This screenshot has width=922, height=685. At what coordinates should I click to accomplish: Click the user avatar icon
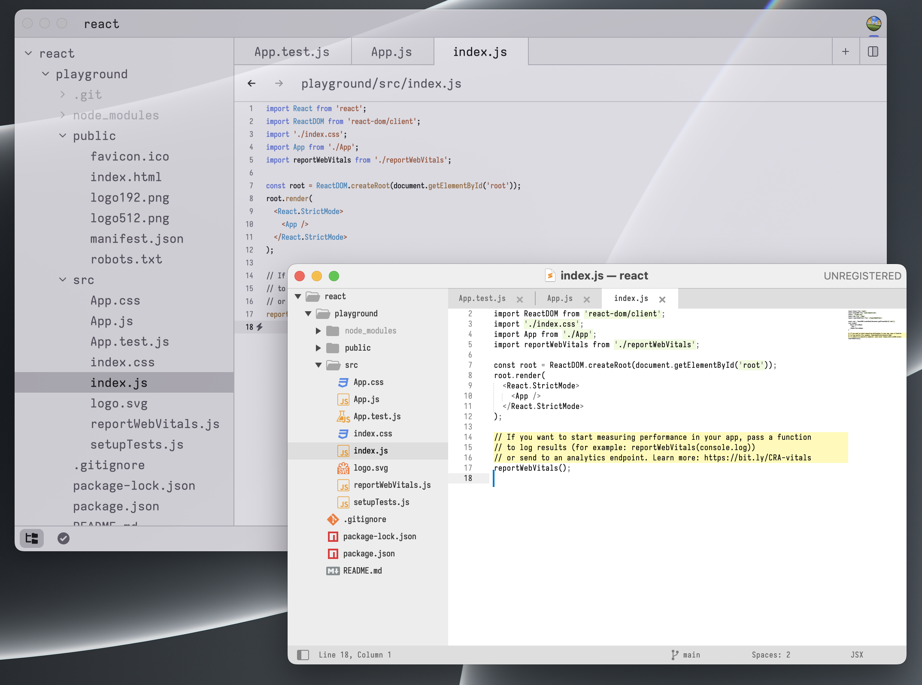873,24
